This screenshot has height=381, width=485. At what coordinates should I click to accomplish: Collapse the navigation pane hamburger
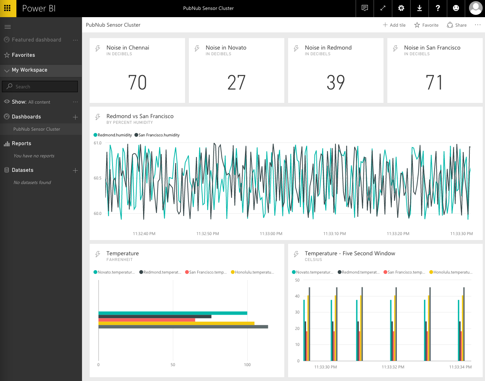click(x=8, y=27)
